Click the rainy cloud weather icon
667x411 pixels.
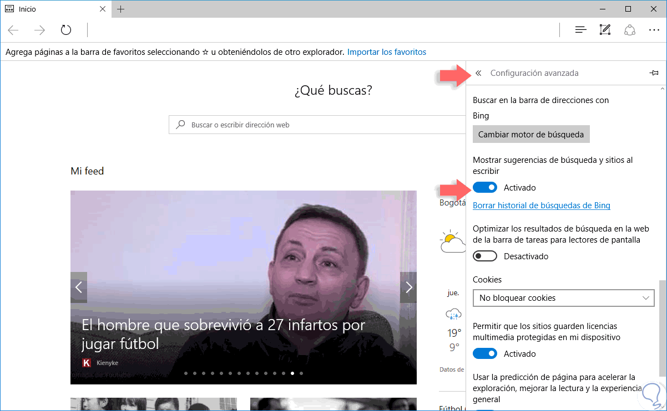point(453,314)
